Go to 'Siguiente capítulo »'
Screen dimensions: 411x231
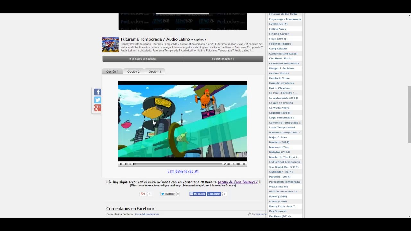[223, 59]
